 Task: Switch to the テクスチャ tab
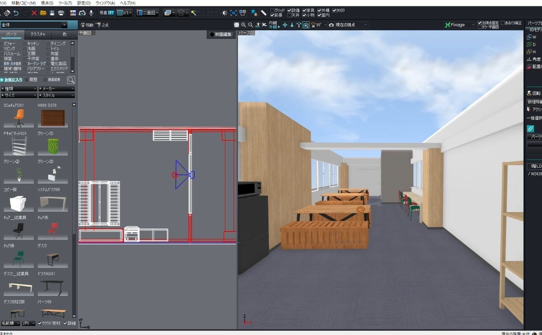[x=38, y=34]
